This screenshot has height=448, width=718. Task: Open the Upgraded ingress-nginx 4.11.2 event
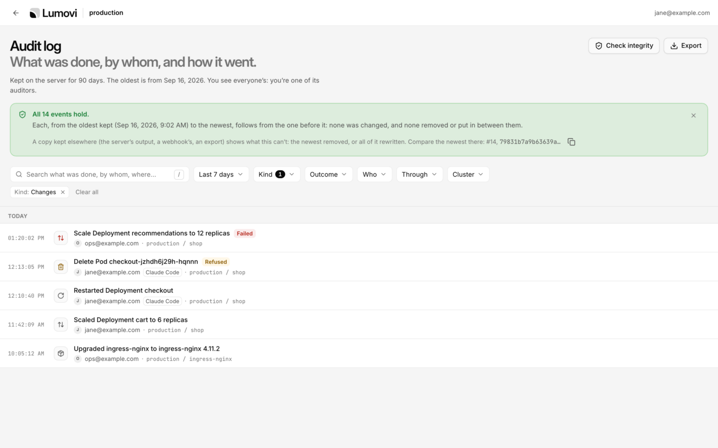(359, 353)
